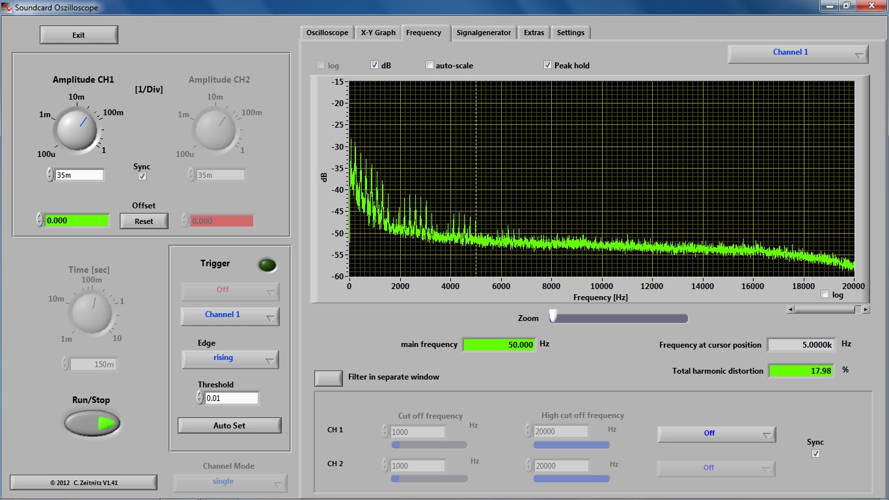
Task: Expand the rising Edge dropdown
Action: point(230,359)
